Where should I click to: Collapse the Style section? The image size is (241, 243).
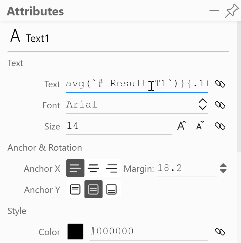17,211
